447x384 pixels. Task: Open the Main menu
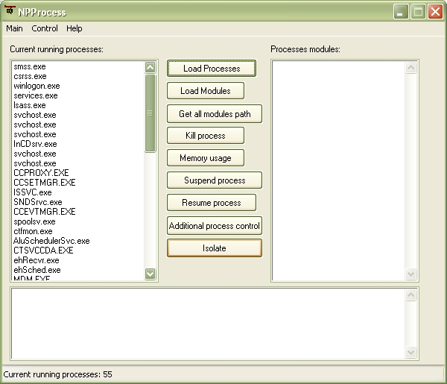coord(14,28)
